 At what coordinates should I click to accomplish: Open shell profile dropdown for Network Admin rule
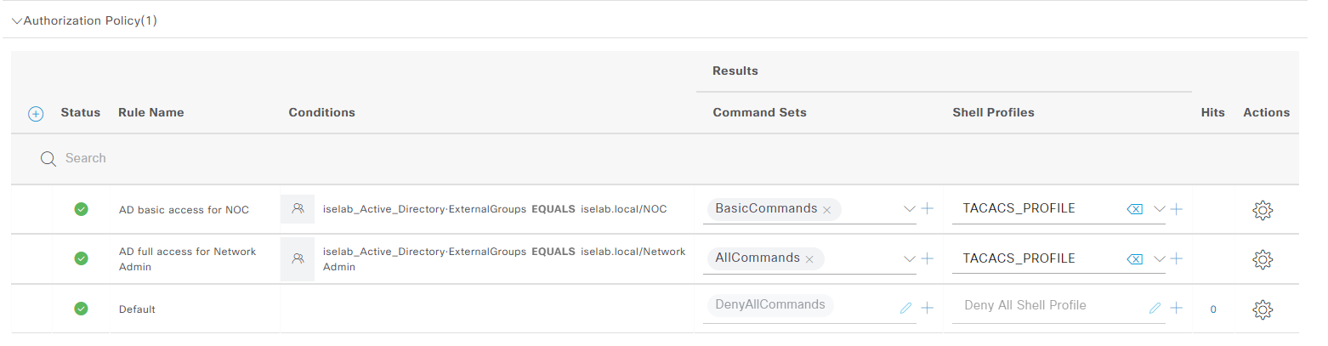(x=1159, y=258)
